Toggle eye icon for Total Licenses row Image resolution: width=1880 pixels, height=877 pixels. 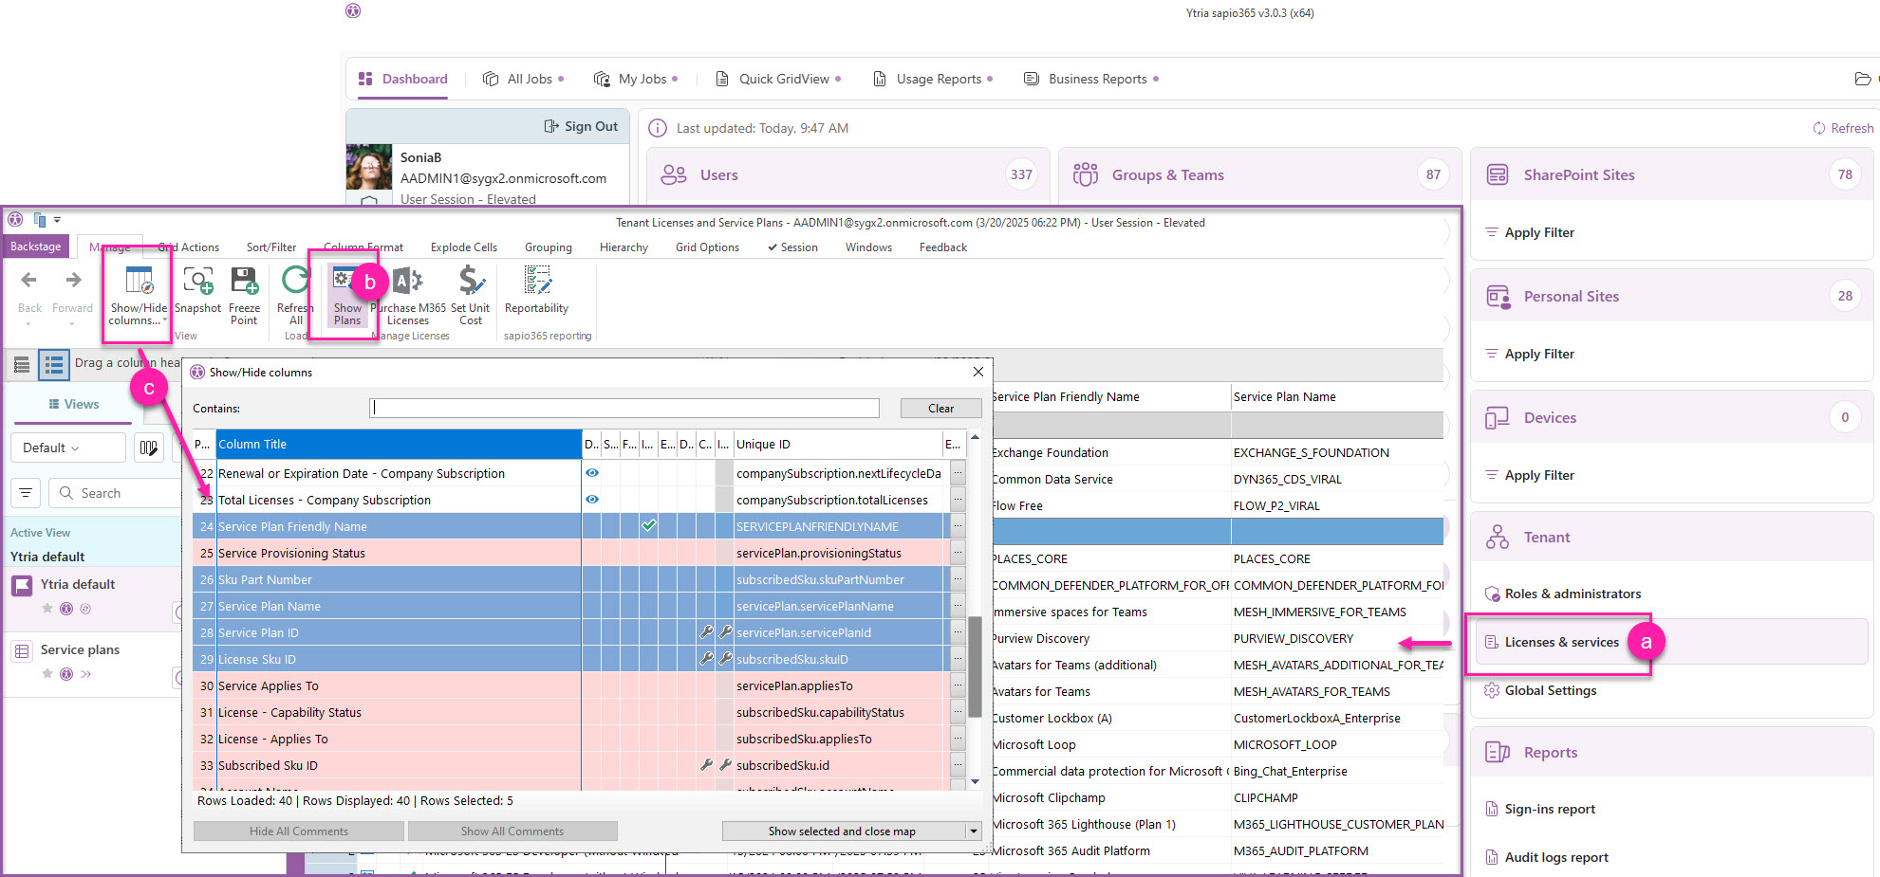[592, 500]
